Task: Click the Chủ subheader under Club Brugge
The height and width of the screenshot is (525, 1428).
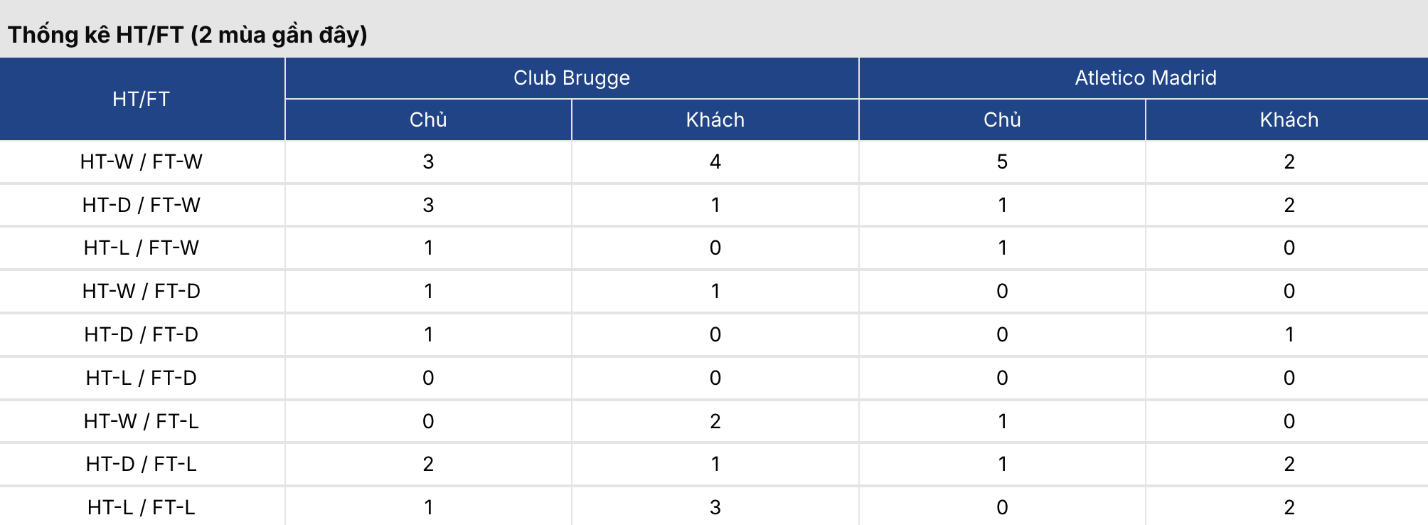Action: coord(428,120)
